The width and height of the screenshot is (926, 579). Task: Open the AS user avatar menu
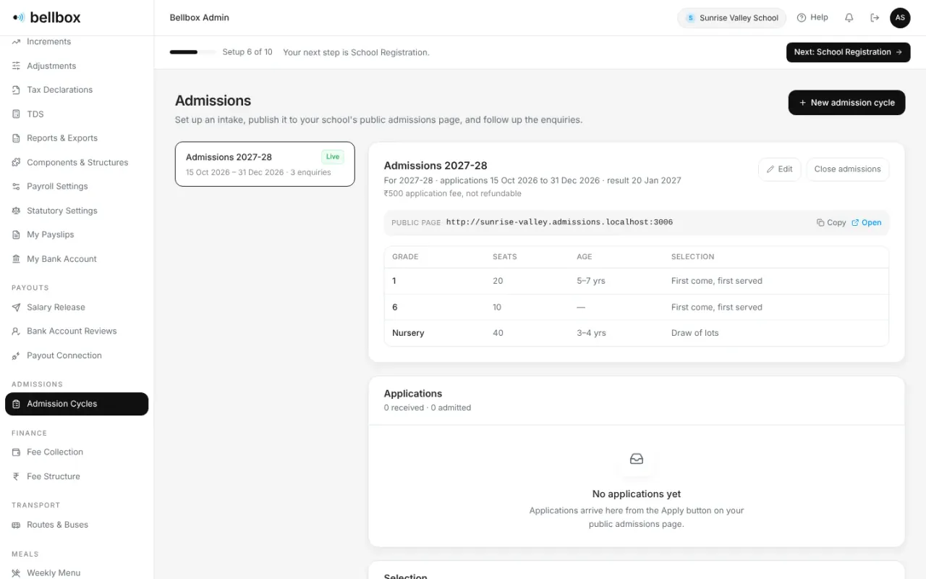[x=900, y=17]
